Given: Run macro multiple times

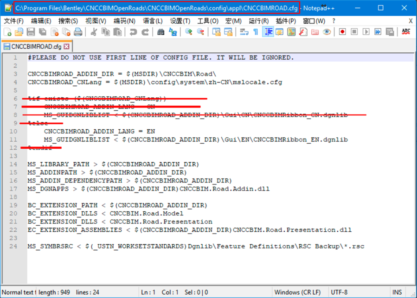Looking at the screenshot, I should (378, 32).
